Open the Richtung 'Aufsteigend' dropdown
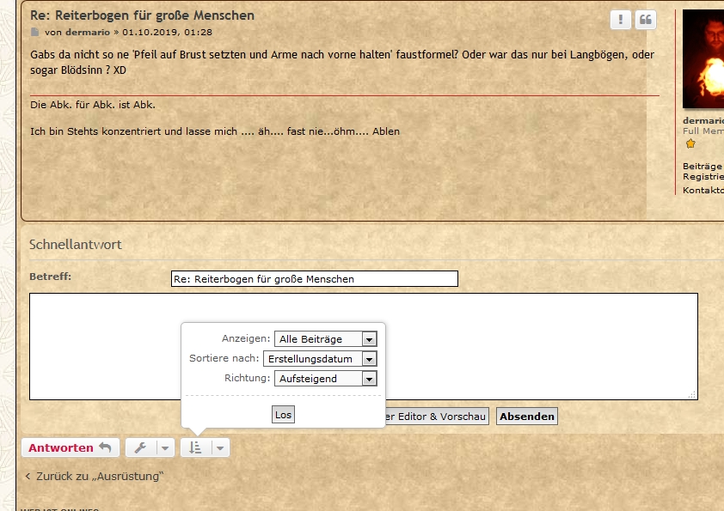 326,378
